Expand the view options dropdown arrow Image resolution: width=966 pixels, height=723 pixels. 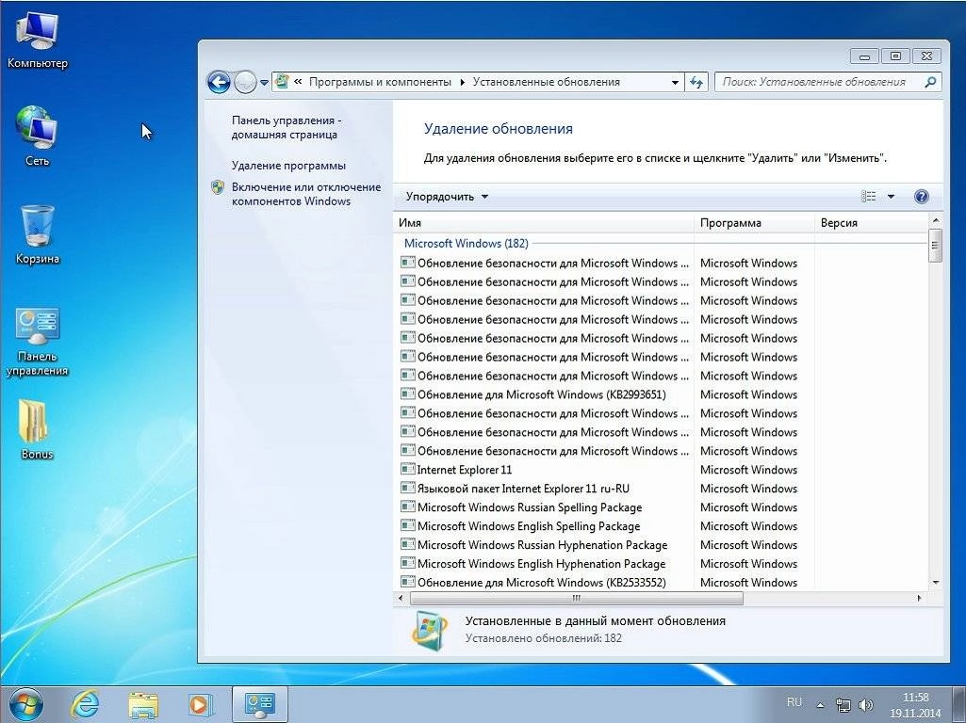click(x=891, y=197)
